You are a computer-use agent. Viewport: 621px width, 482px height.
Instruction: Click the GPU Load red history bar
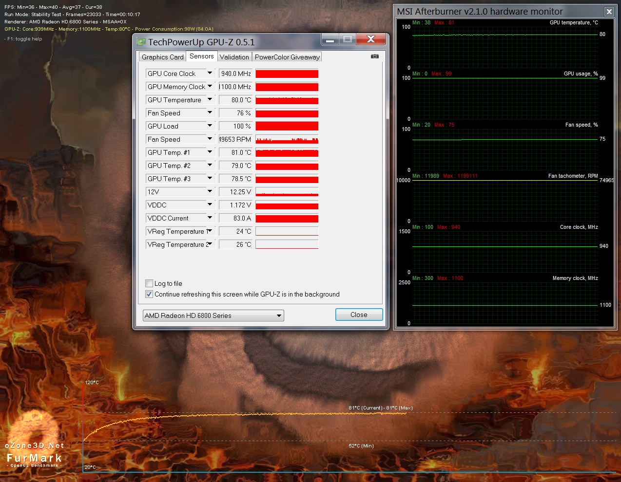click(x=287, y=126)
